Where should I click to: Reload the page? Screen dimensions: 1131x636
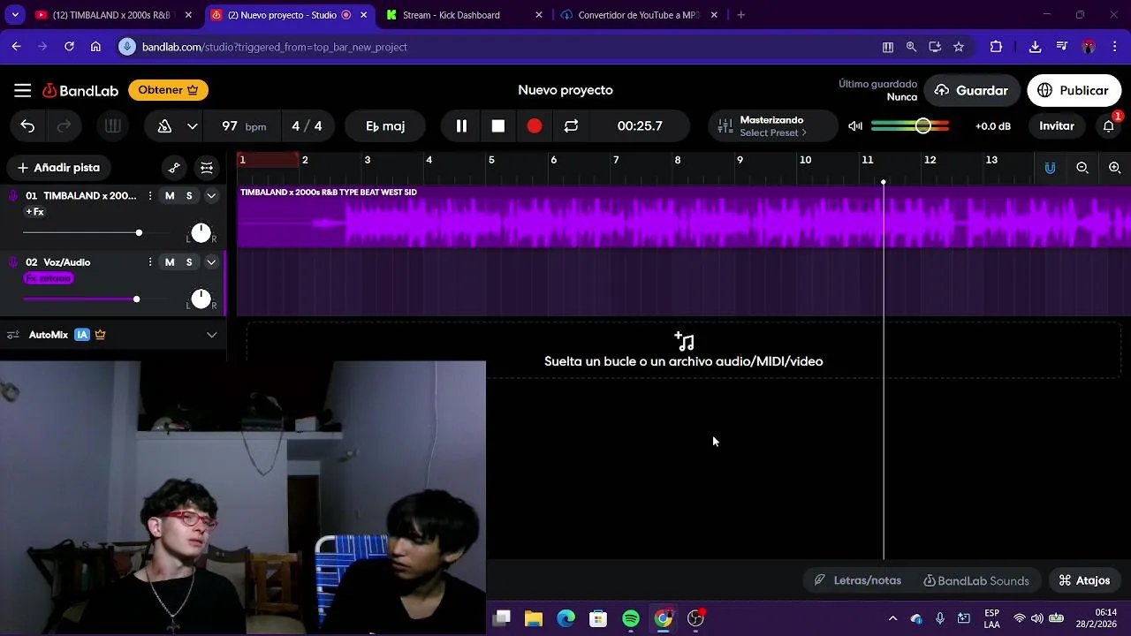pyautogui.click(x=69, y=47)
